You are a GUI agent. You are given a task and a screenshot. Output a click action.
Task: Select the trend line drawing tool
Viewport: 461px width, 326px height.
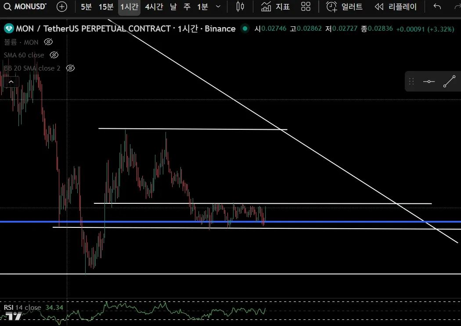[x=449, y=81]
